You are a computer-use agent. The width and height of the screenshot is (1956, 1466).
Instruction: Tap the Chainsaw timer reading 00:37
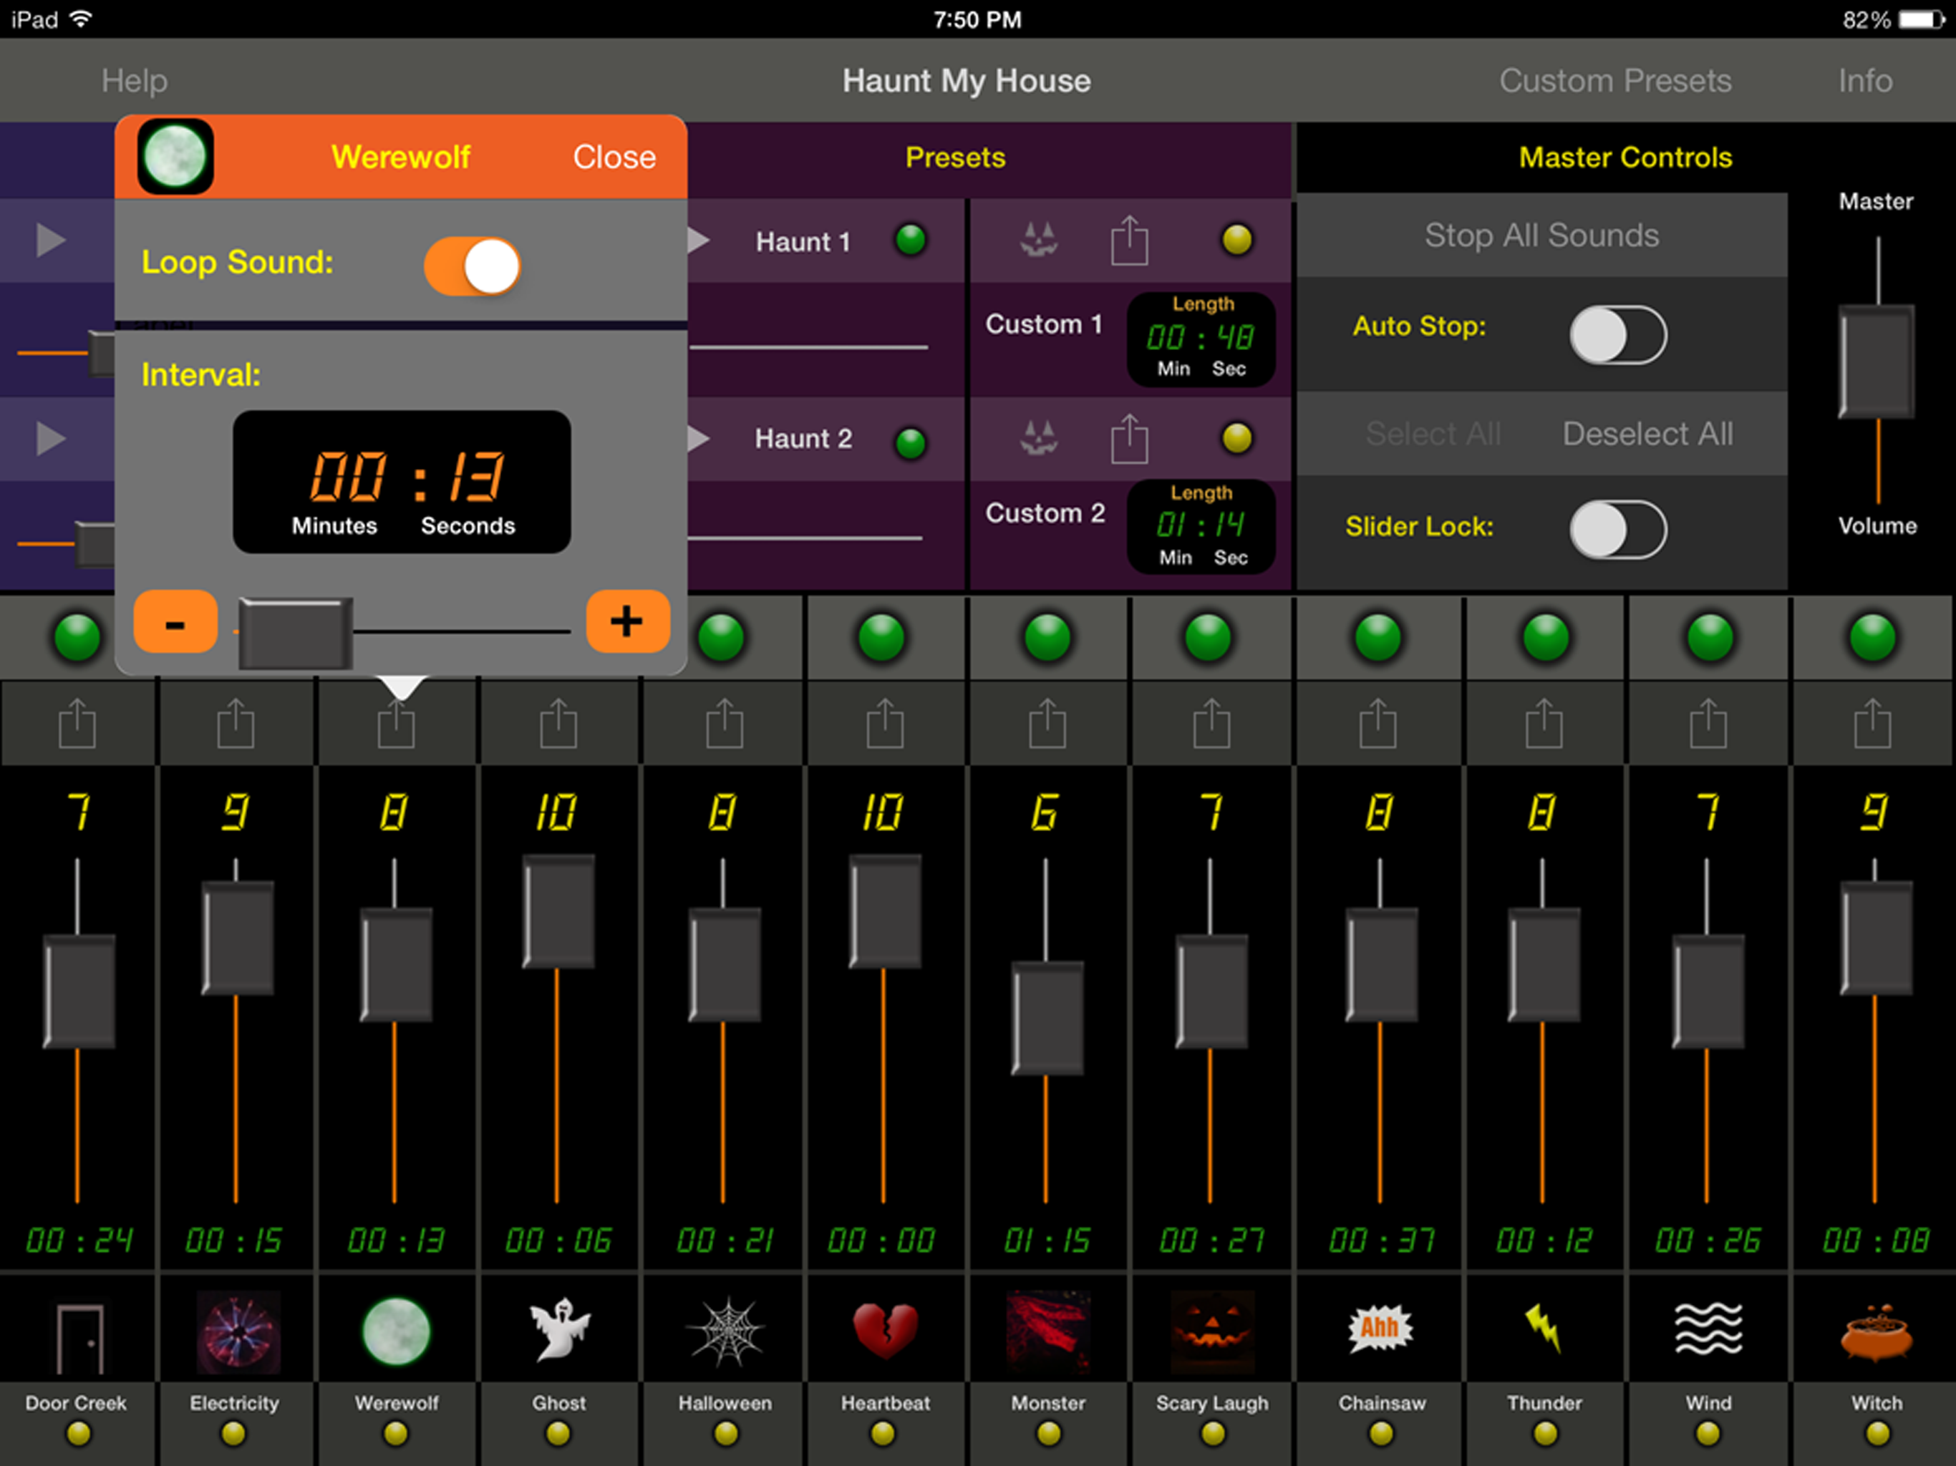coord(1381,1240)
